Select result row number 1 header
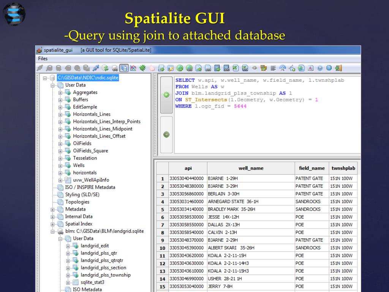 click(163, 179)
